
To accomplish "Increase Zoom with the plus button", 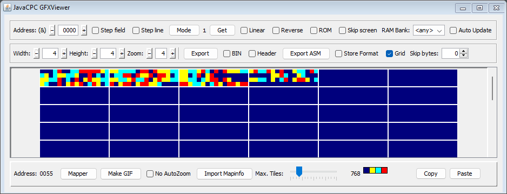I will [x=172, y=53].
